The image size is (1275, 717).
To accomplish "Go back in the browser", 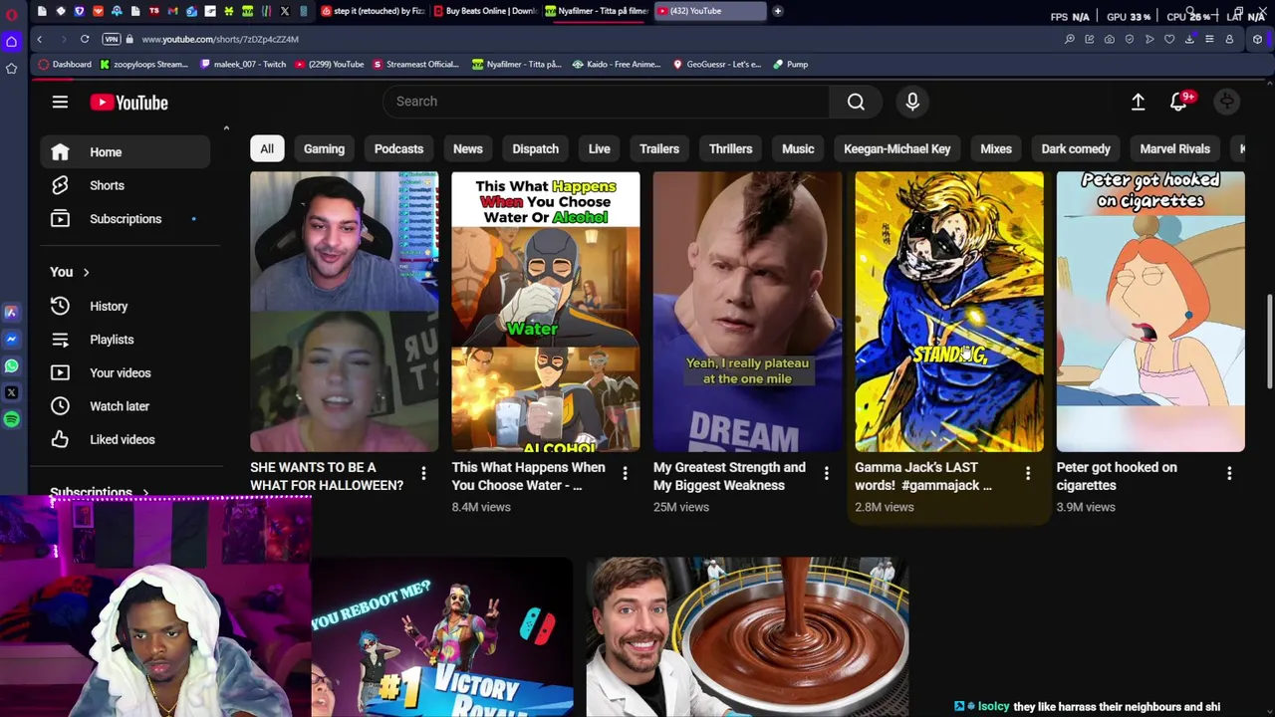I will (39, 39).
